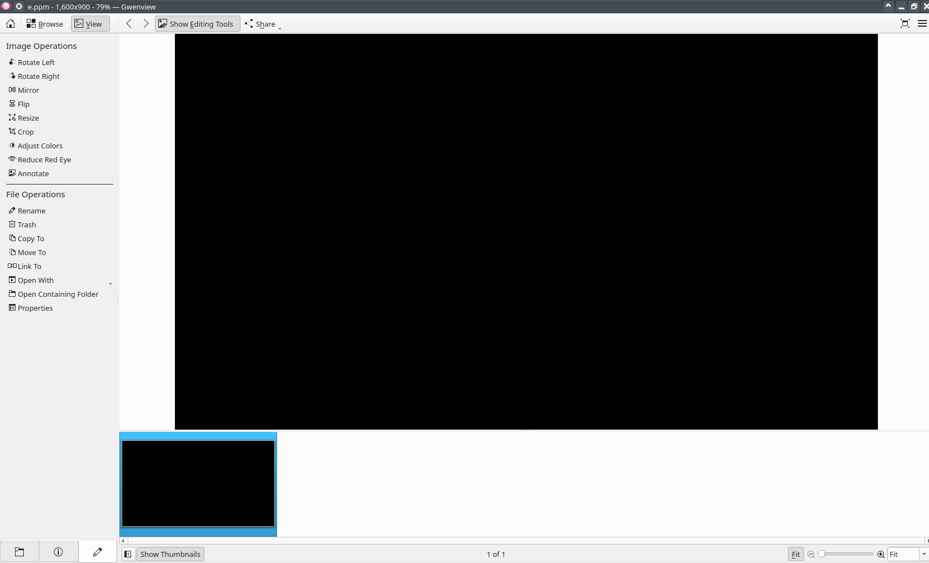Expand the Open With submenu
The image size is (929, 563).
[x=110, y=283]
